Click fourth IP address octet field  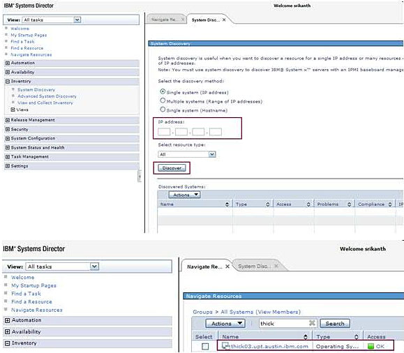pos(216,132)
